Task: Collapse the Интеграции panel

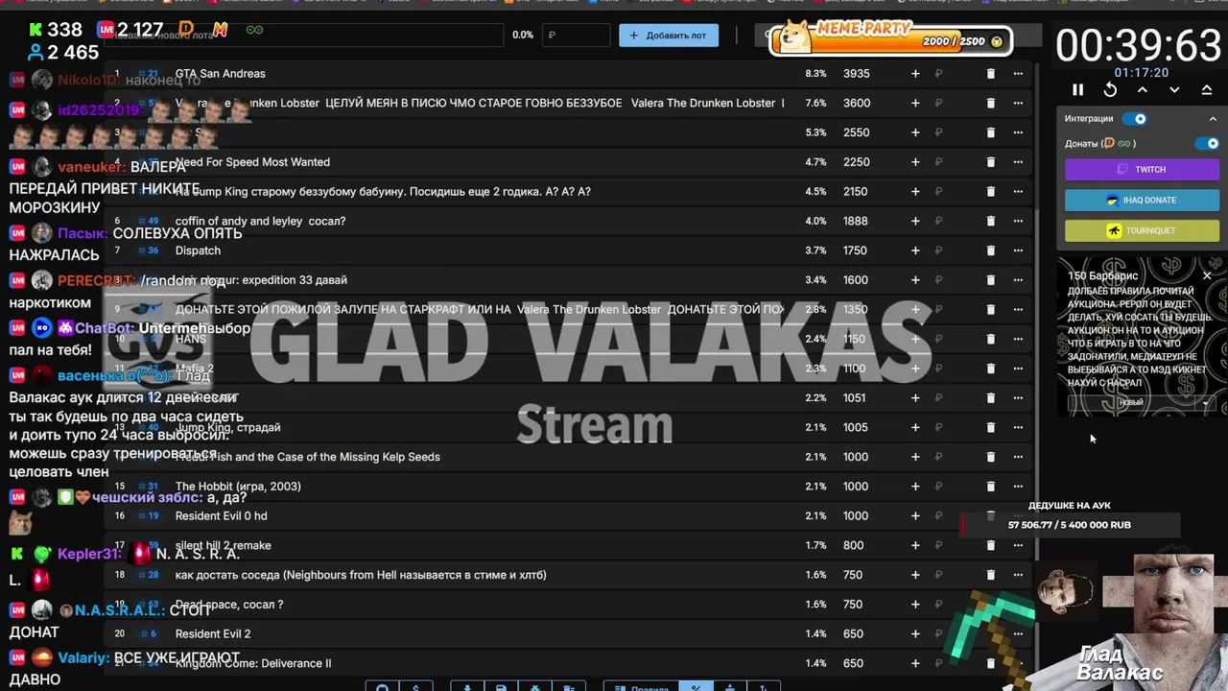Action: (1213, 119)
